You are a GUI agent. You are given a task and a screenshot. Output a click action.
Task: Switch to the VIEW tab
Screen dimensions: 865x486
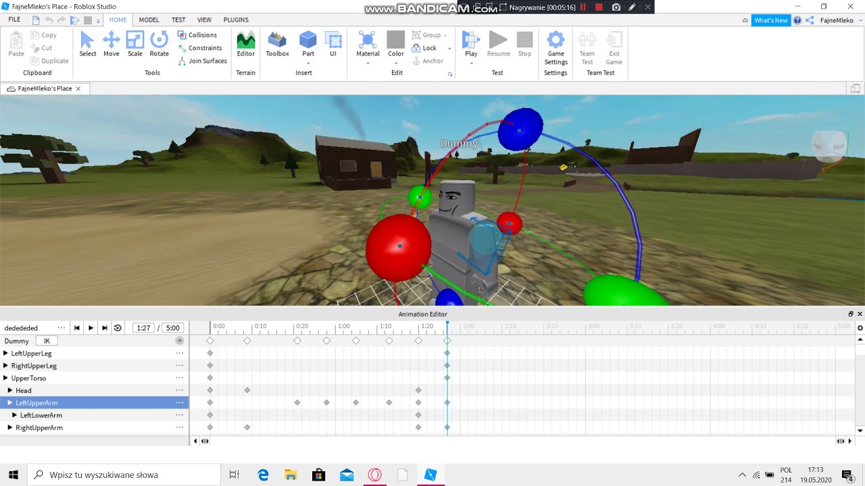coord(204,20)
